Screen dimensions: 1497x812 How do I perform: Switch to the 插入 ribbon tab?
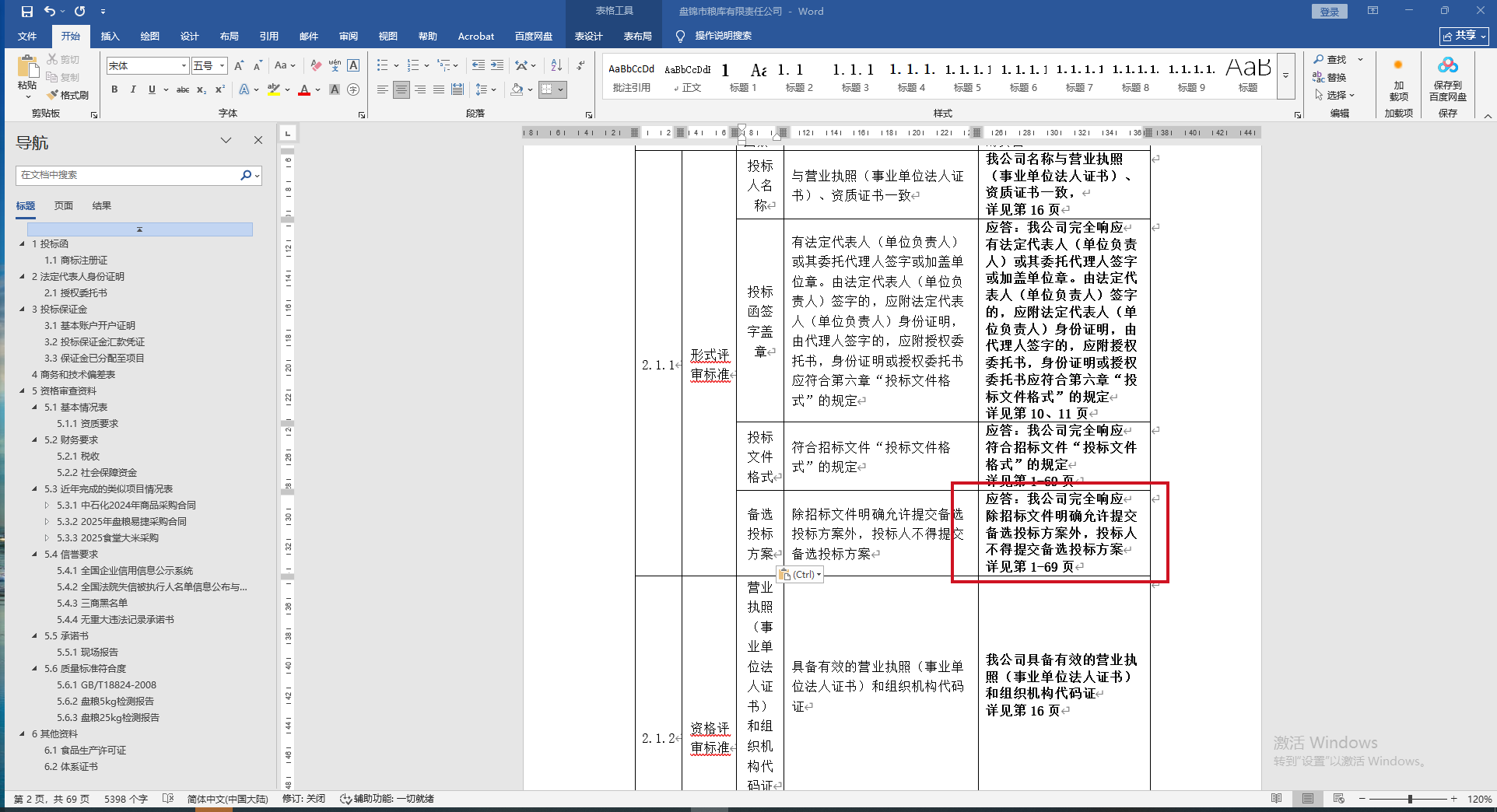tap(110, 37)
